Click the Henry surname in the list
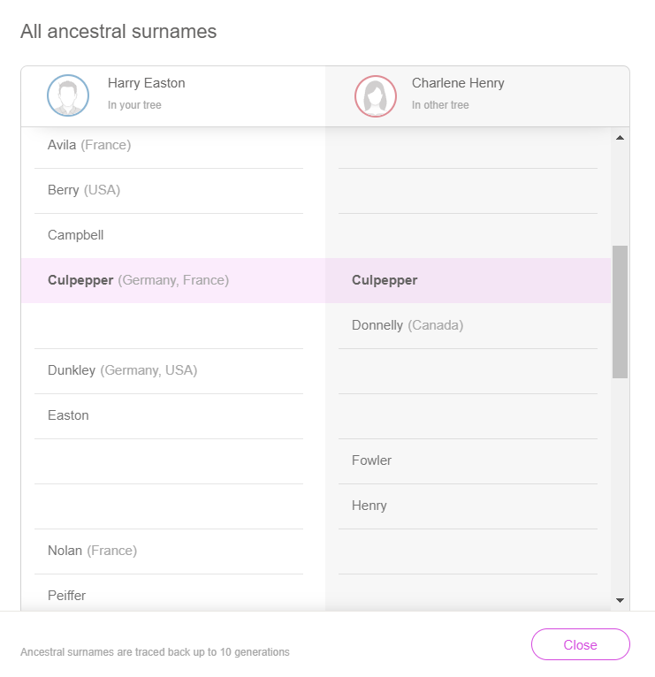This screenshot has width=655, height=677. [369, 506]
